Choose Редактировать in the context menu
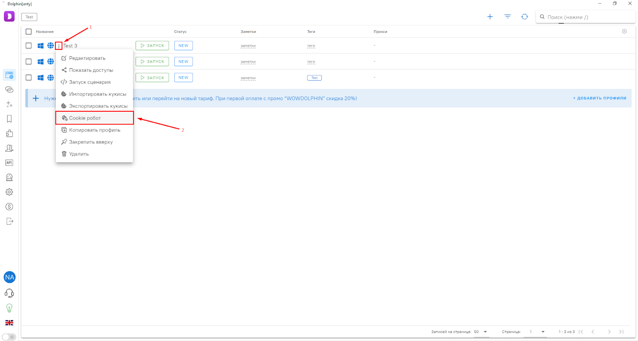This screenshot has height=341, width=638. coord(87,58)
